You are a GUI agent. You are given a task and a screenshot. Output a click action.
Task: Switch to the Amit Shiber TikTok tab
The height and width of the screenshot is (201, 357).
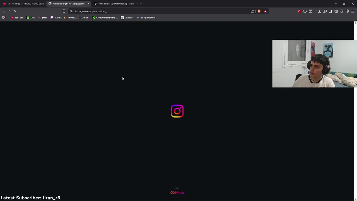click(114, 4)
